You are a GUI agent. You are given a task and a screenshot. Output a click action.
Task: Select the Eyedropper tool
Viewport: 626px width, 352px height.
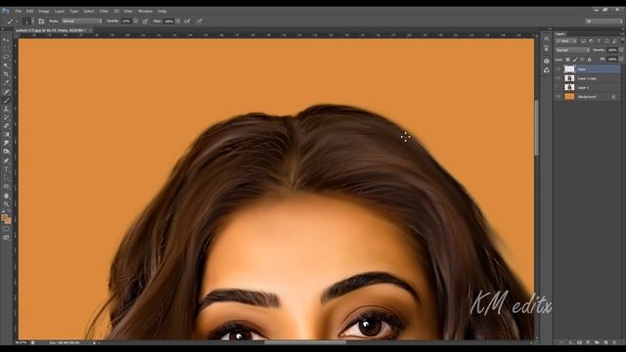pyautogui.click(x=6, y=83)
